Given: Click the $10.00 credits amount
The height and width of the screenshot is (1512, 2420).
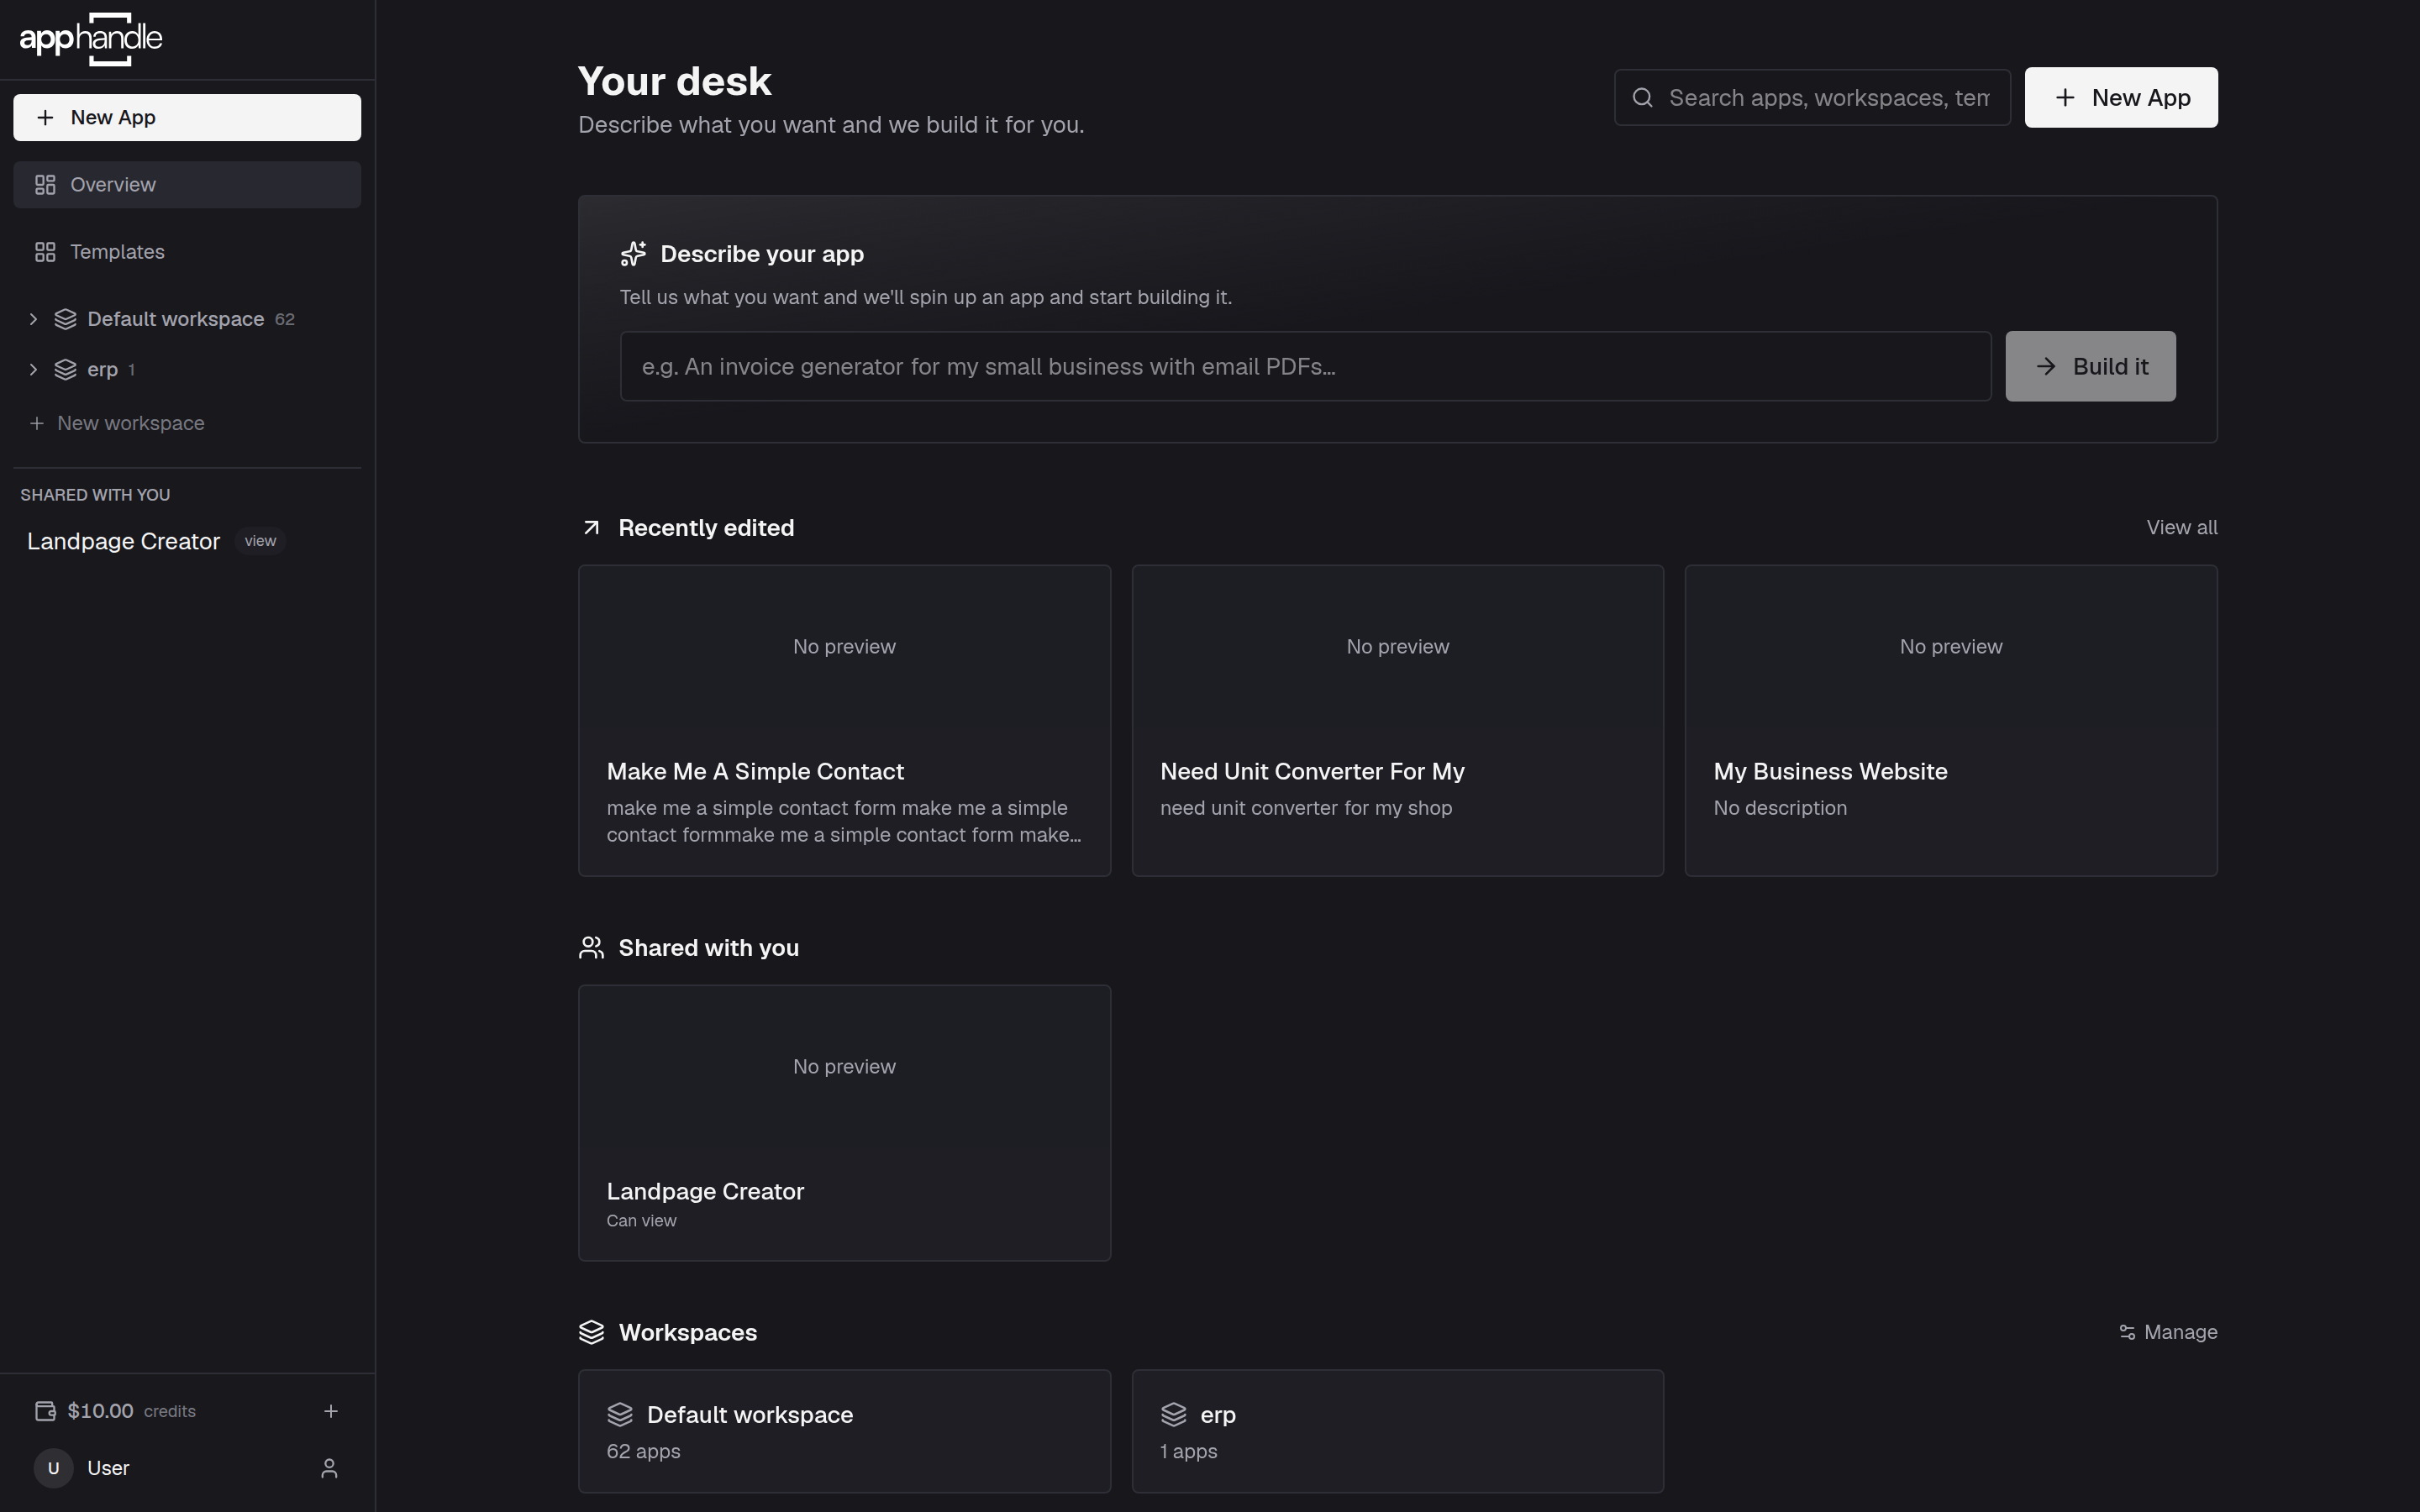Looking at the screenshot, I should pos(100,1411).
